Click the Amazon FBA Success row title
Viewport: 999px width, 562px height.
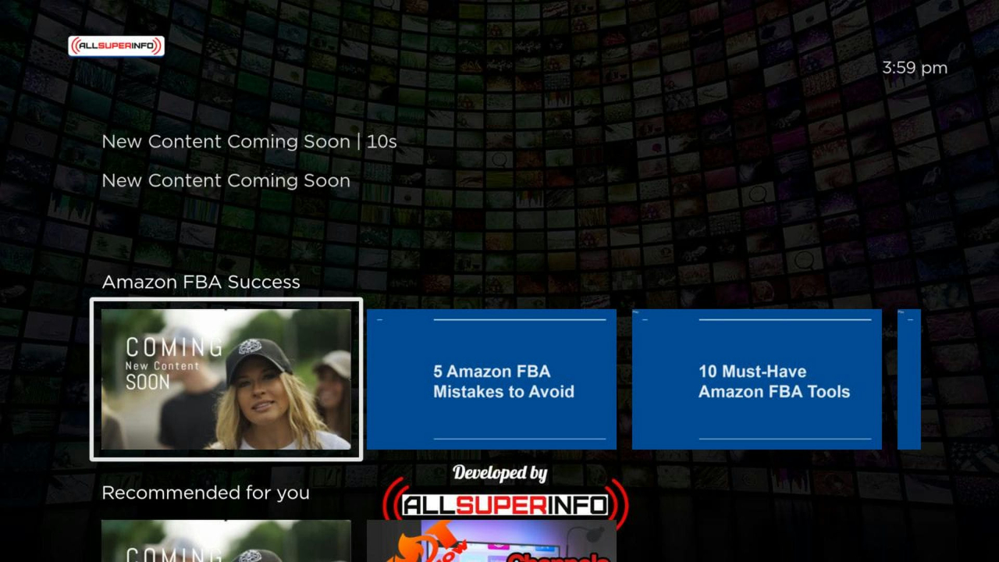point(201,282)
